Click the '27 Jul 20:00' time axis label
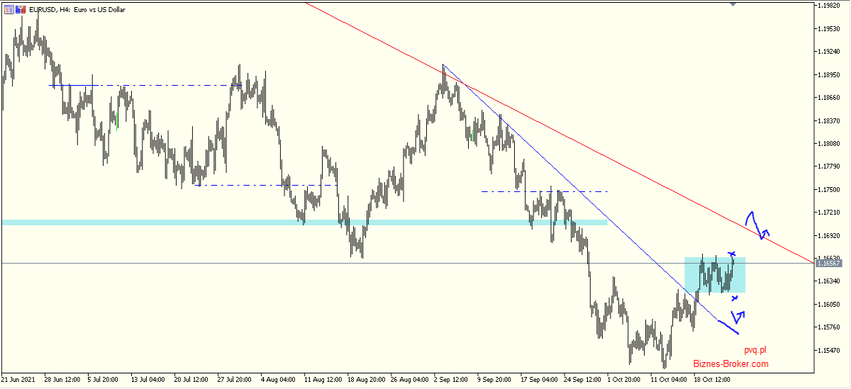The width and height of the screenshot is (851, 389). point(235,379)
